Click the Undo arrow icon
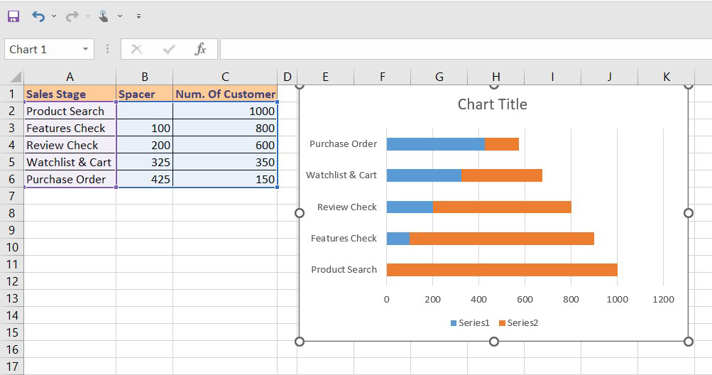 coord(38,16)
